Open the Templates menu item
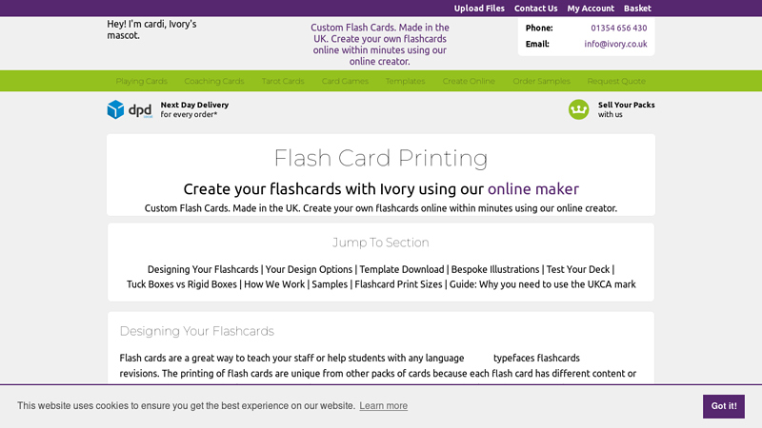Screen dimensions: 762x428 click(406, 81)
